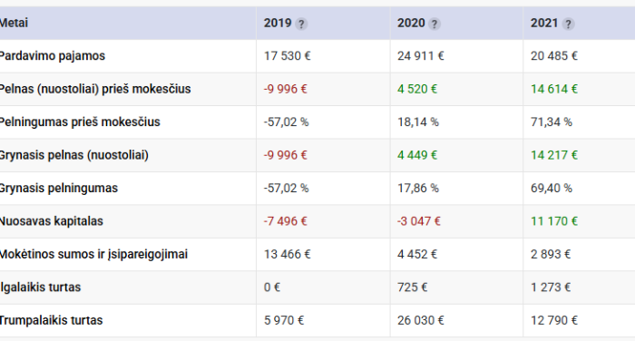Click the Metai header label

click(x=14, y=23)
